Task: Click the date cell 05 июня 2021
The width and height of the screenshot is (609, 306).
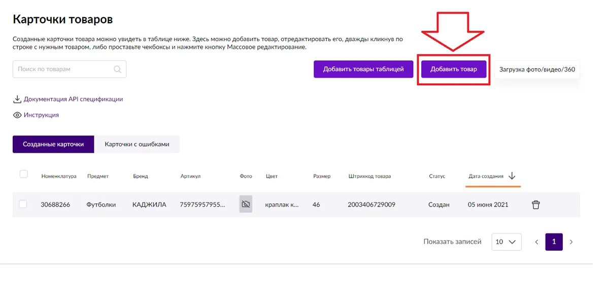Action: coord(488,205)
